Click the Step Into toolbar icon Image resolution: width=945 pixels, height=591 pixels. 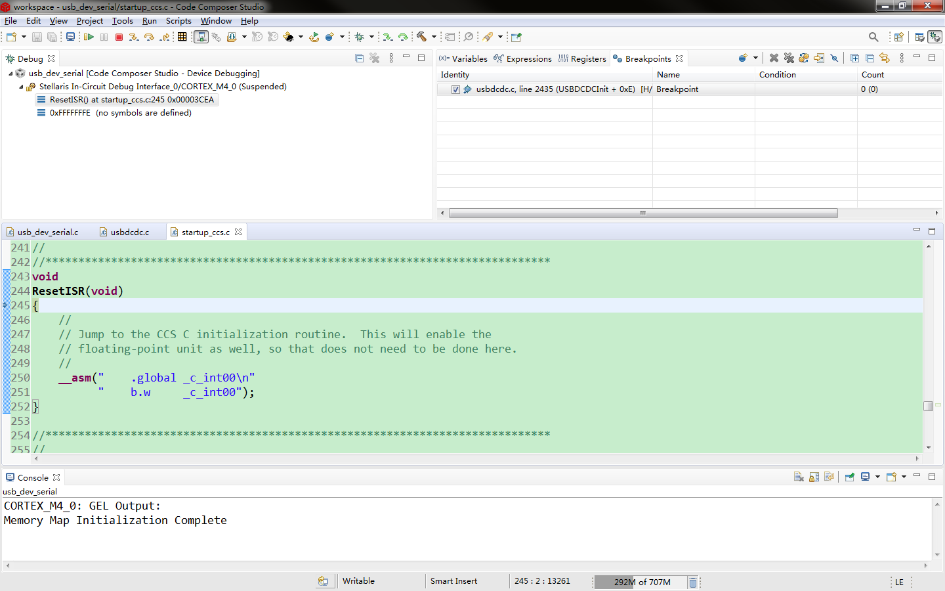pos(134,37)
